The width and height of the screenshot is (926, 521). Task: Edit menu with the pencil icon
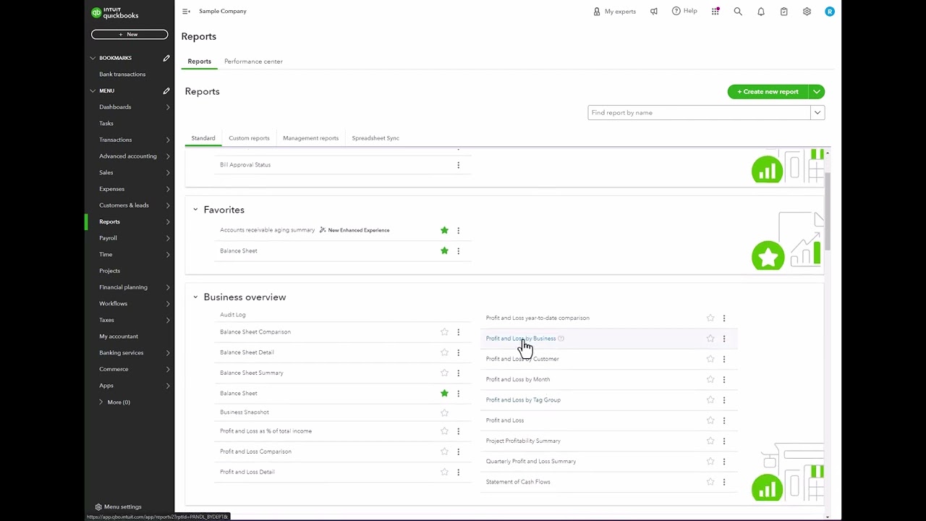tap(166, 90)
